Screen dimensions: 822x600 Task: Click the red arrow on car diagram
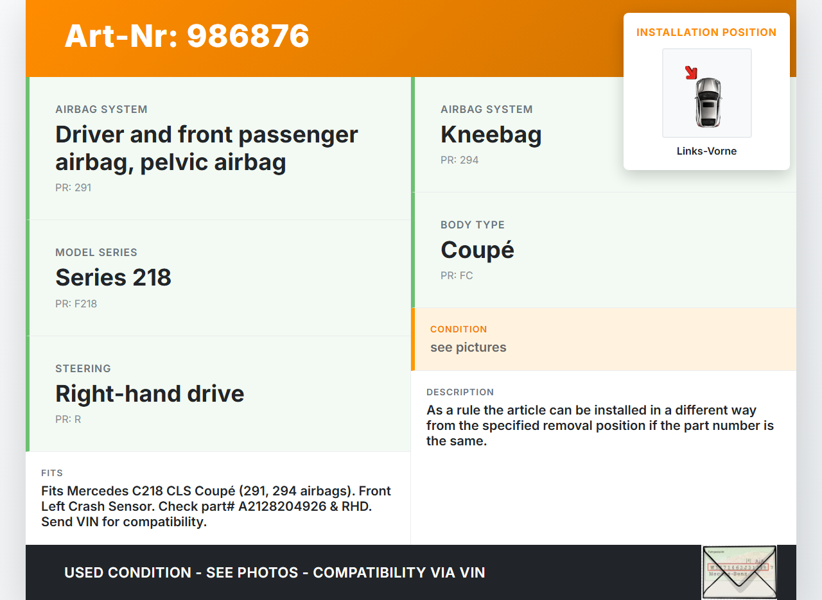691,73
